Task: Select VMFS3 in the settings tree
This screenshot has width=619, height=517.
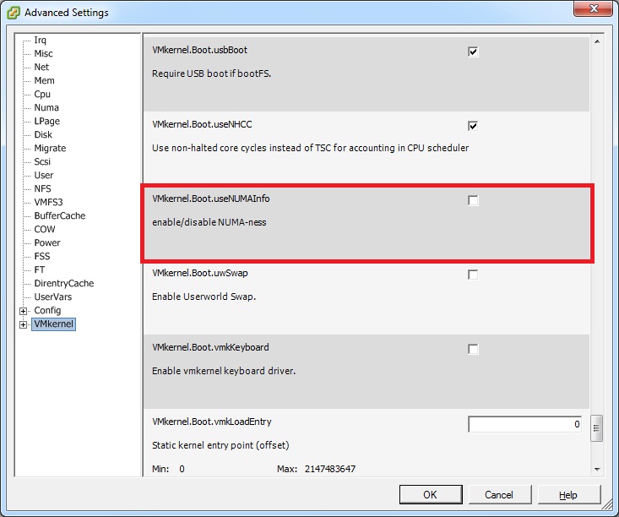Action: pos(48,202)
